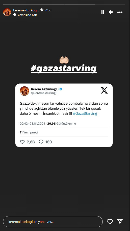Screen dimensions: 130x231
Task: Toggle the muted sound icon
Action: [111, 12]
